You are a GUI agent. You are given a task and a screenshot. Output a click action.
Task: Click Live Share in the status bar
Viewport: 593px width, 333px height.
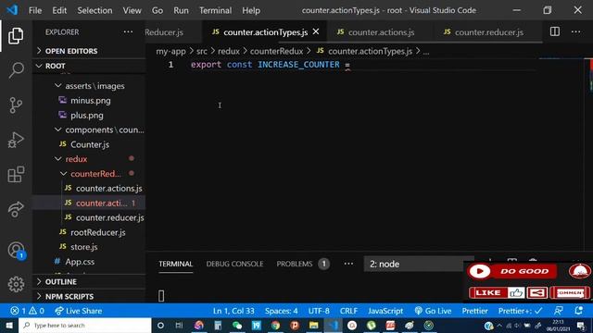[78, 311]
